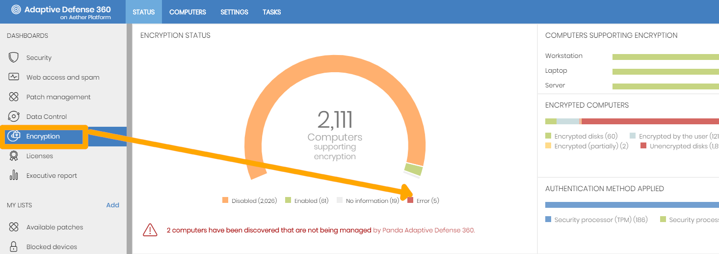Click the Web access and spam icon

14,77
